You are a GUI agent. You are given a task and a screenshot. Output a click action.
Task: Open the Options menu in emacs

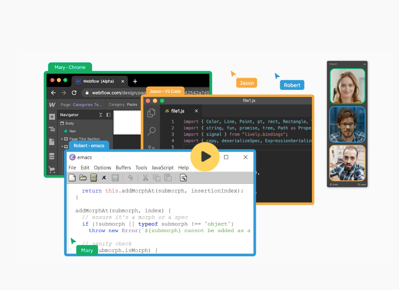pos(102,168)
